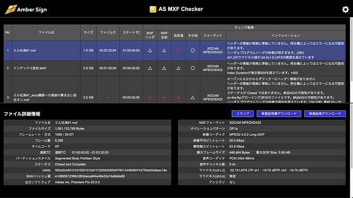Click size cell 0.5 GB
Screen dimensions: 353x198
tap(89, 97)
